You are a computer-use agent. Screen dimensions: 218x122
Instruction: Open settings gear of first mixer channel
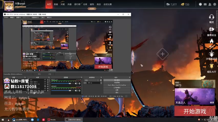80,84
